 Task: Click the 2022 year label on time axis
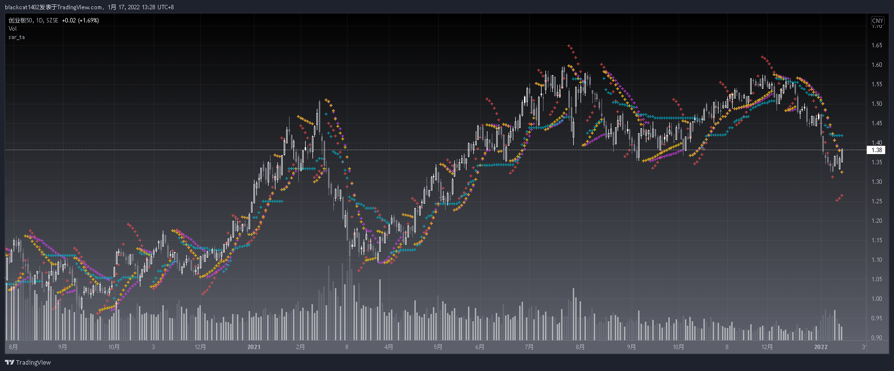821,347
